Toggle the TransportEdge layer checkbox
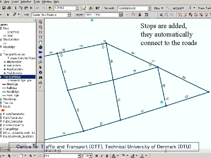The width and height of the screenshot is (211, 158). tap(1, 77)
